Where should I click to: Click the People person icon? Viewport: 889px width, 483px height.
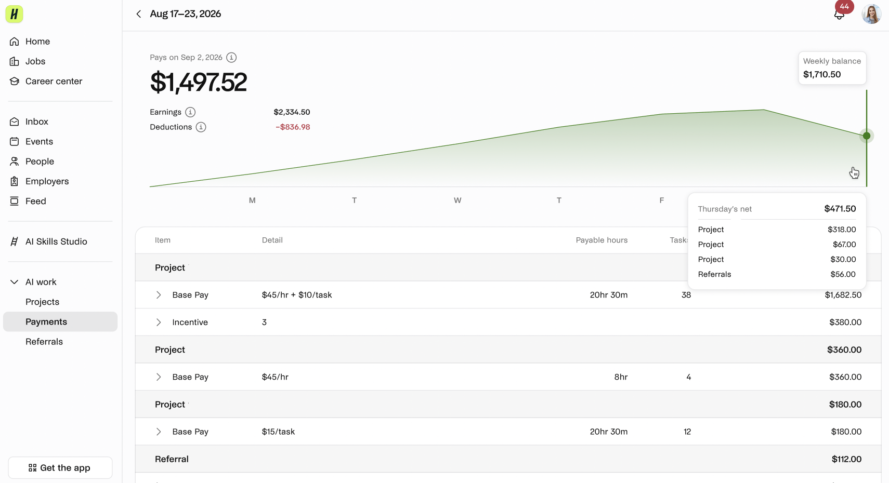[15, 162]
